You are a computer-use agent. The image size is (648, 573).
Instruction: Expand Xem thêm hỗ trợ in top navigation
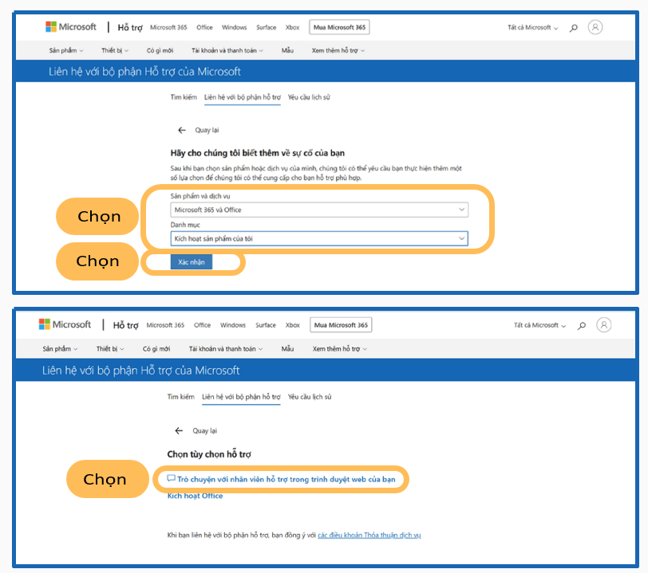pyautogui.click(x=338, y=50)
